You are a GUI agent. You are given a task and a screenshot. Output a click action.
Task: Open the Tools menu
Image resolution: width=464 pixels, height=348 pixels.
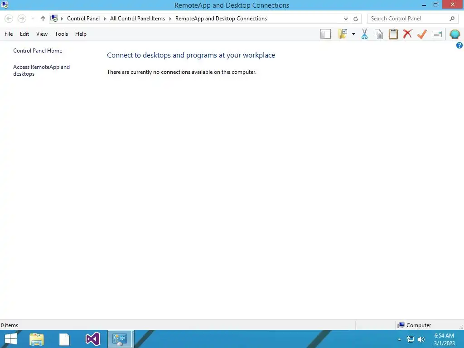61,34
